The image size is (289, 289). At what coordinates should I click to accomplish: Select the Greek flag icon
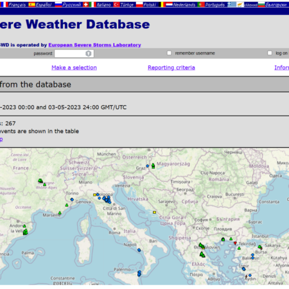tap(232, 4)
